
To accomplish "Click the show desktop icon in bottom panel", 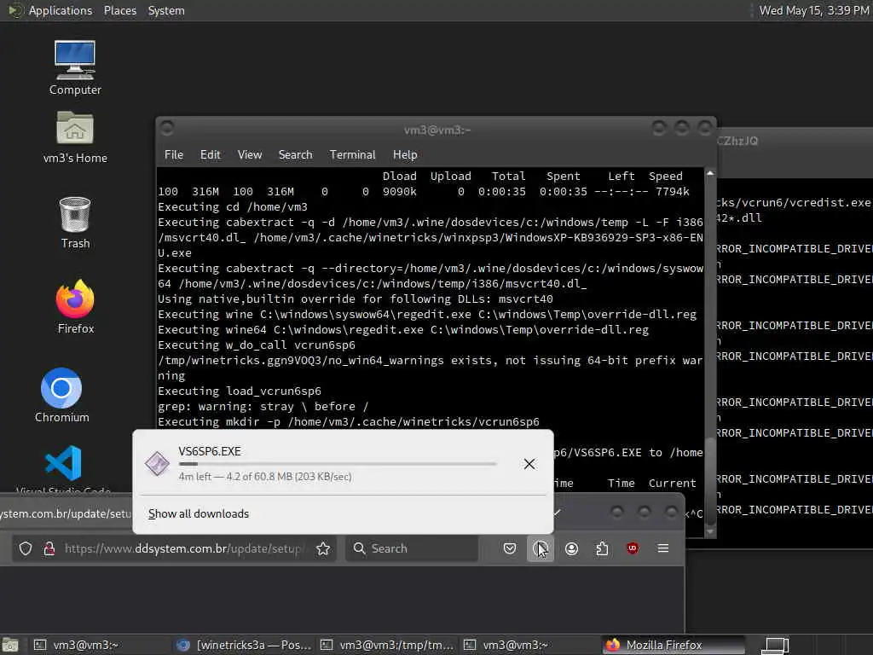I will tap(10, 645).
